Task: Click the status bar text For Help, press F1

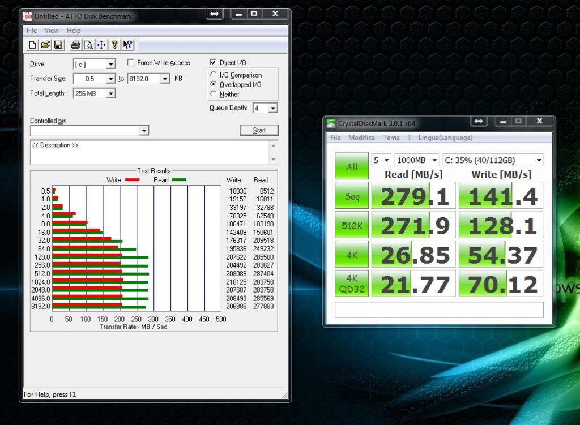Action: (x=50, y=394)
